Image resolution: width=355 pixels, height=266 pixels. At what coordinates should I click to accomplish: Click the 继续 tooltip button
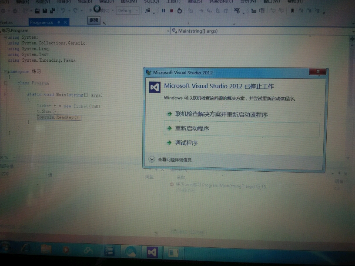point(94,20)
